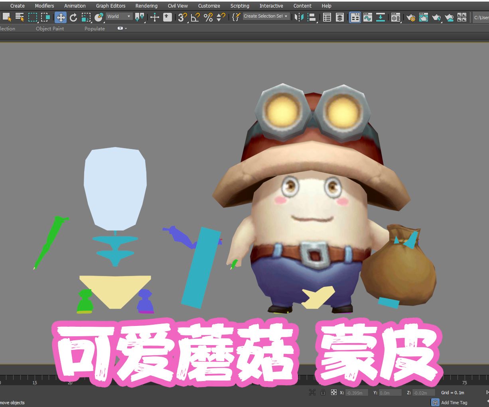The height and width of the screenshot is (407, 489).
Task: Activate the Select and Rotate tool
Action: 73,17
